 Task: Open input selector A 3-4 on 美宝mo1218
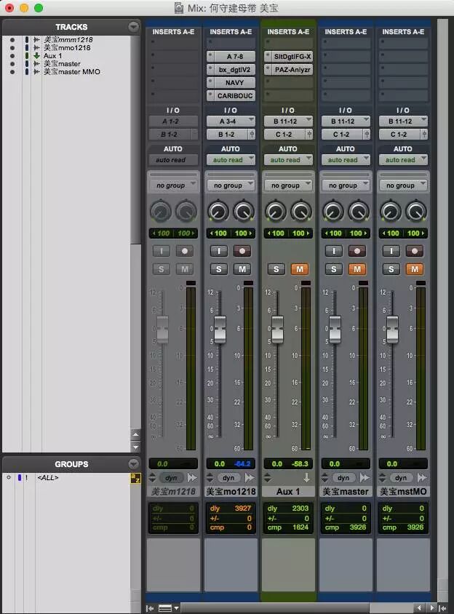click(231, 121)
